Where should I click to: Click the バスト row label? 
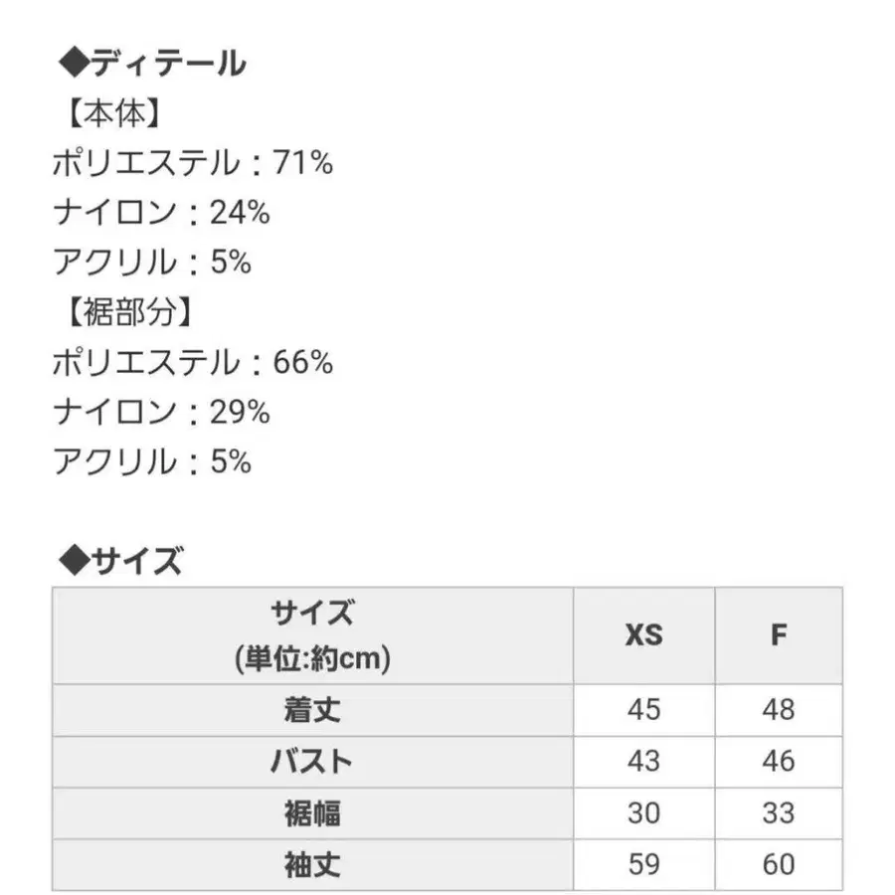pyautogui.click(x=312, y=762)
